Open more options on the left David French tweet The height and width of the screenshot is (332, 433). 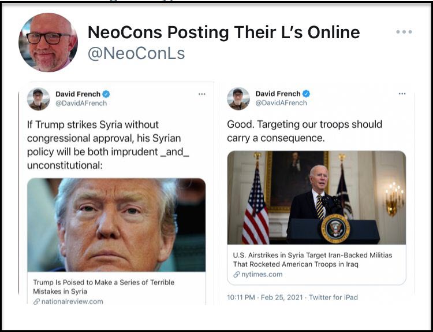tap(202, 94)
